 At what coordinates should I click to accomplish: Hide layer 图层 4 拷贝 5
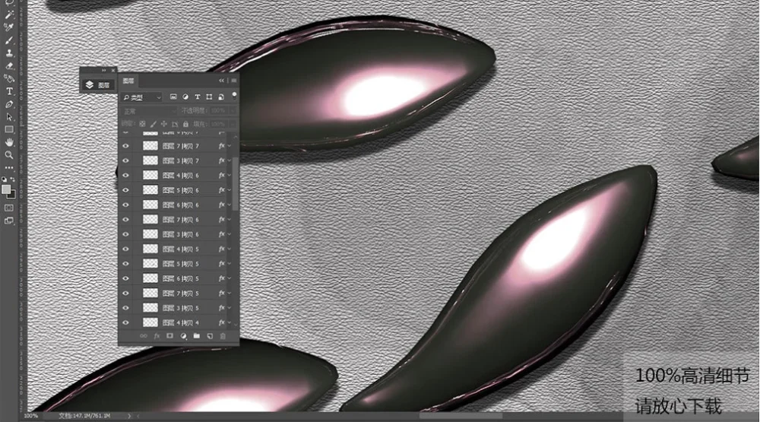[x=126, y=249]
